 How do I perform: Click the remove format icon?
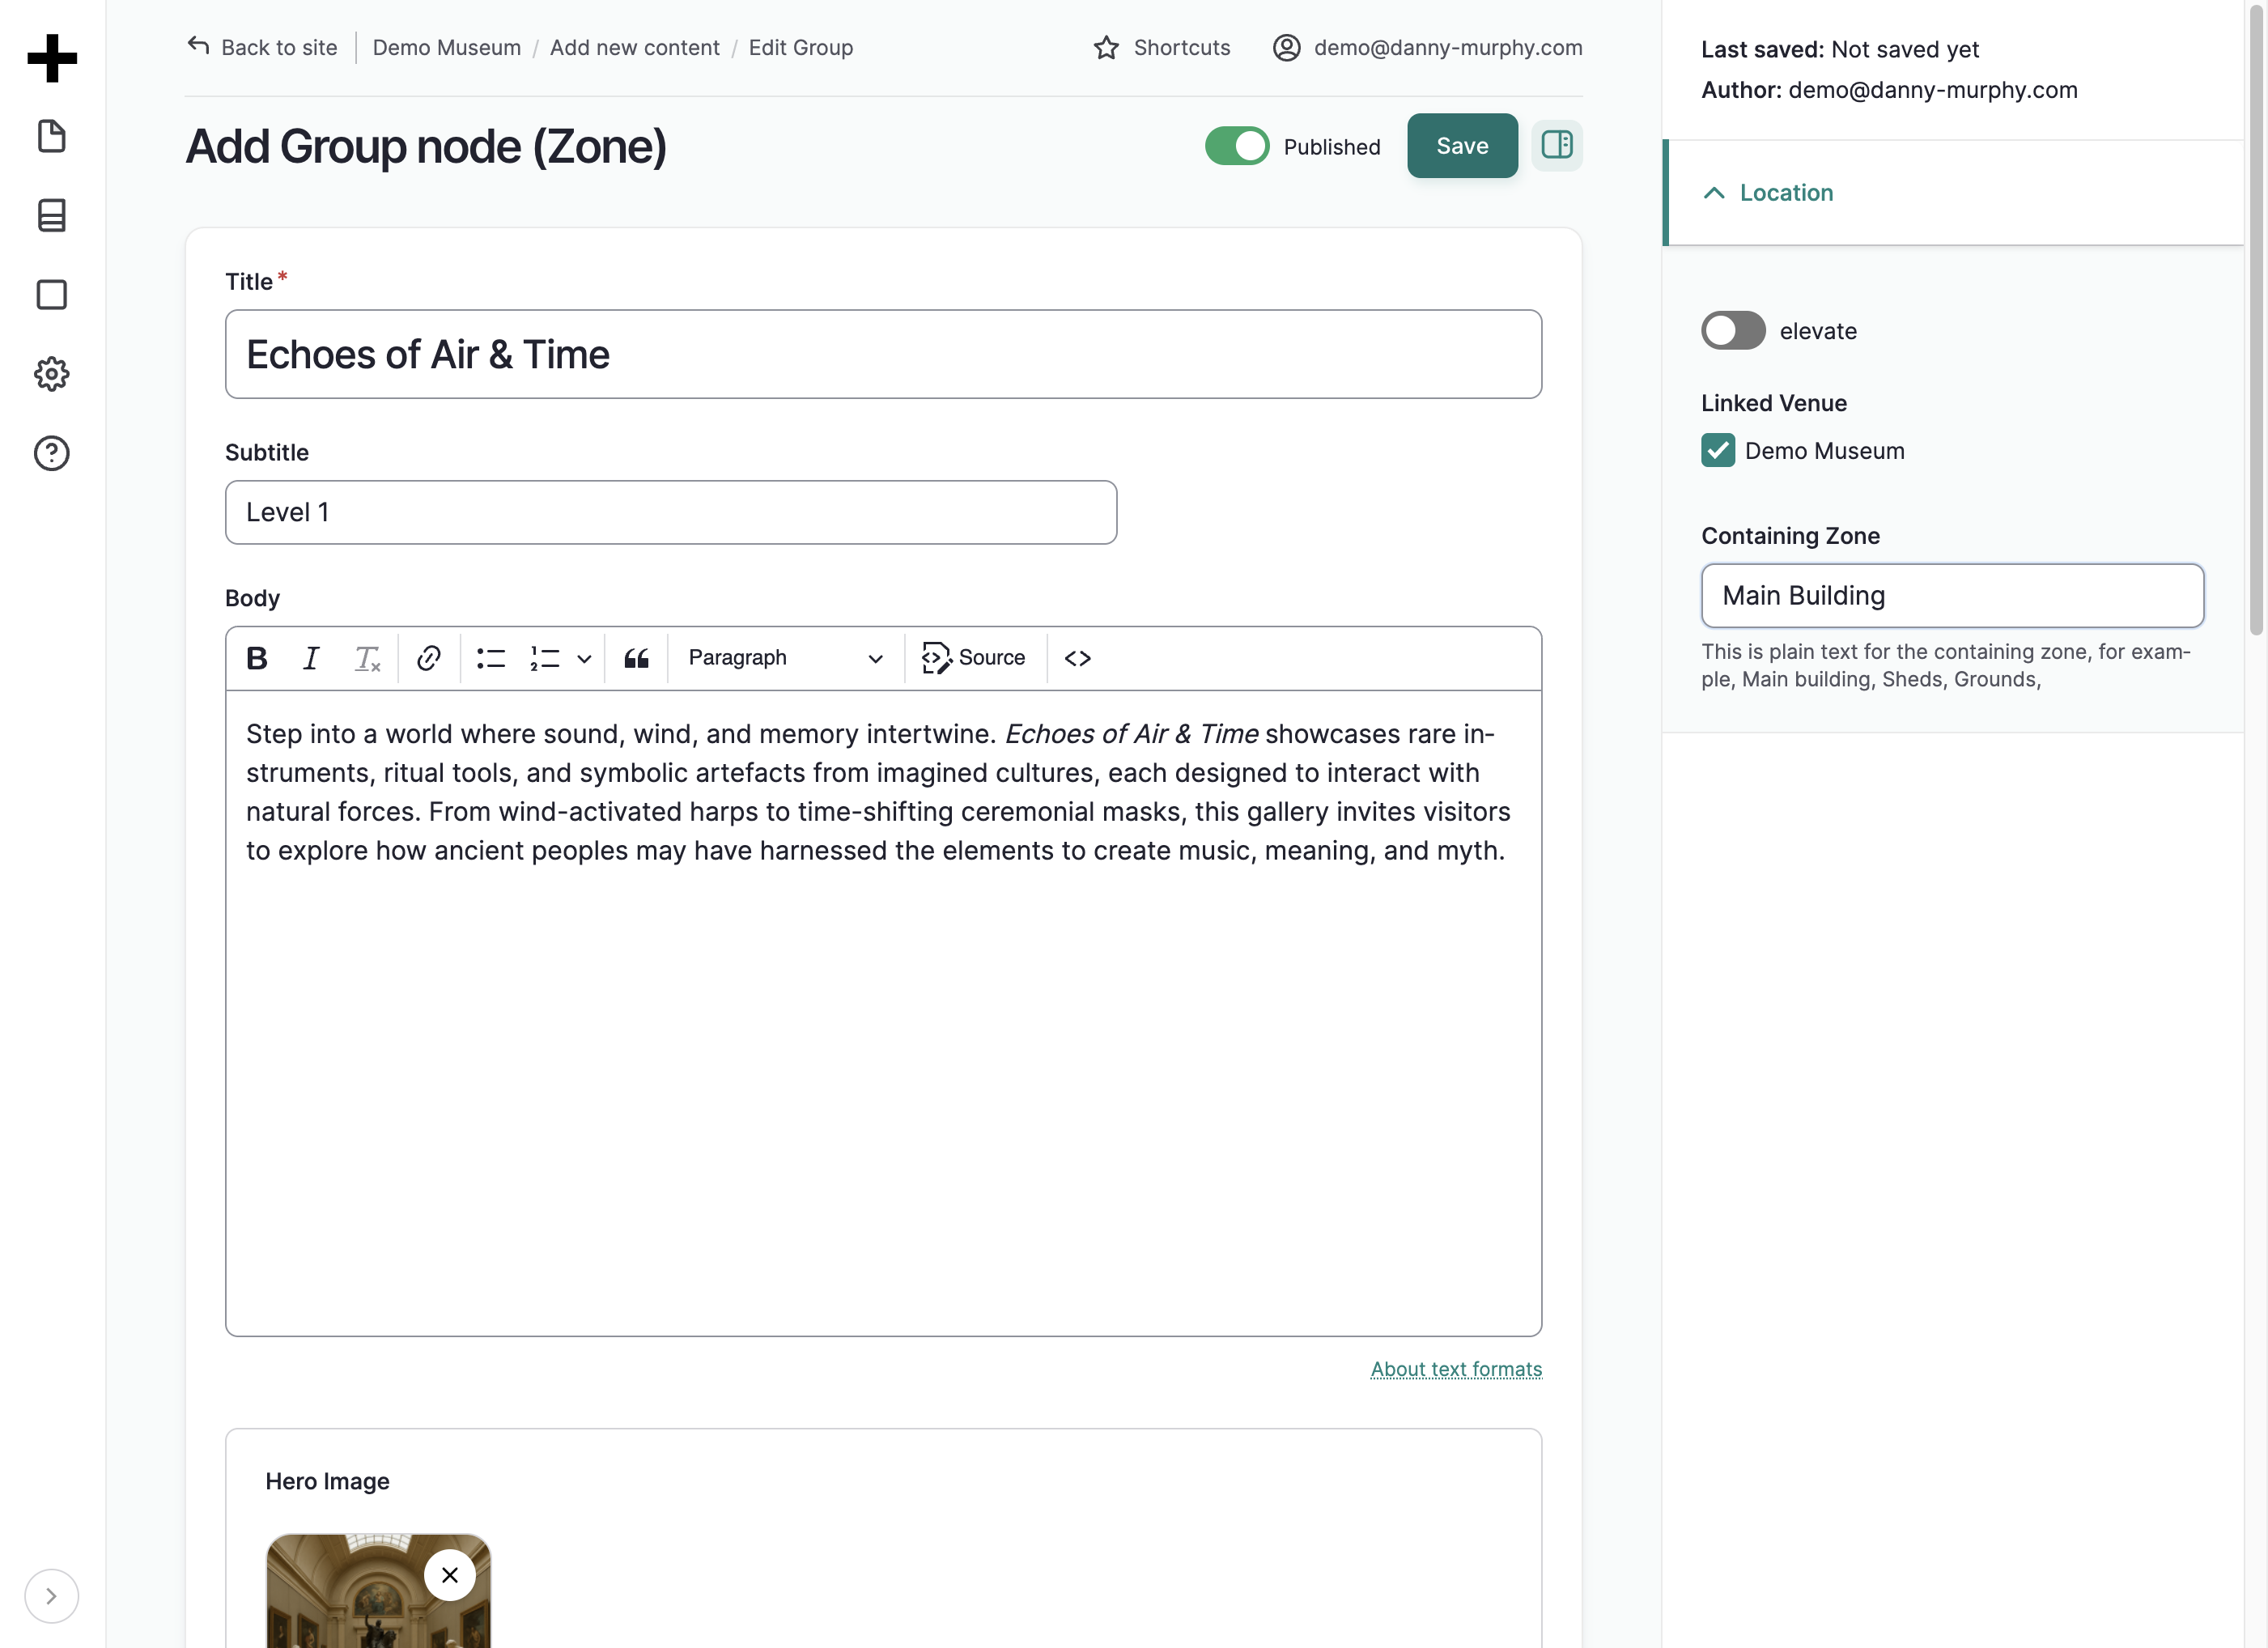[x=367, y=658]
